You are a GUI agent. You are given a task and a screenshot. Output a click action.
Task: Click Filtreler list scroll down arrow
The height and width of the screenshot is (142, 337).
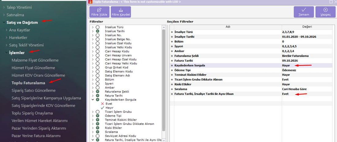point(164,140)
